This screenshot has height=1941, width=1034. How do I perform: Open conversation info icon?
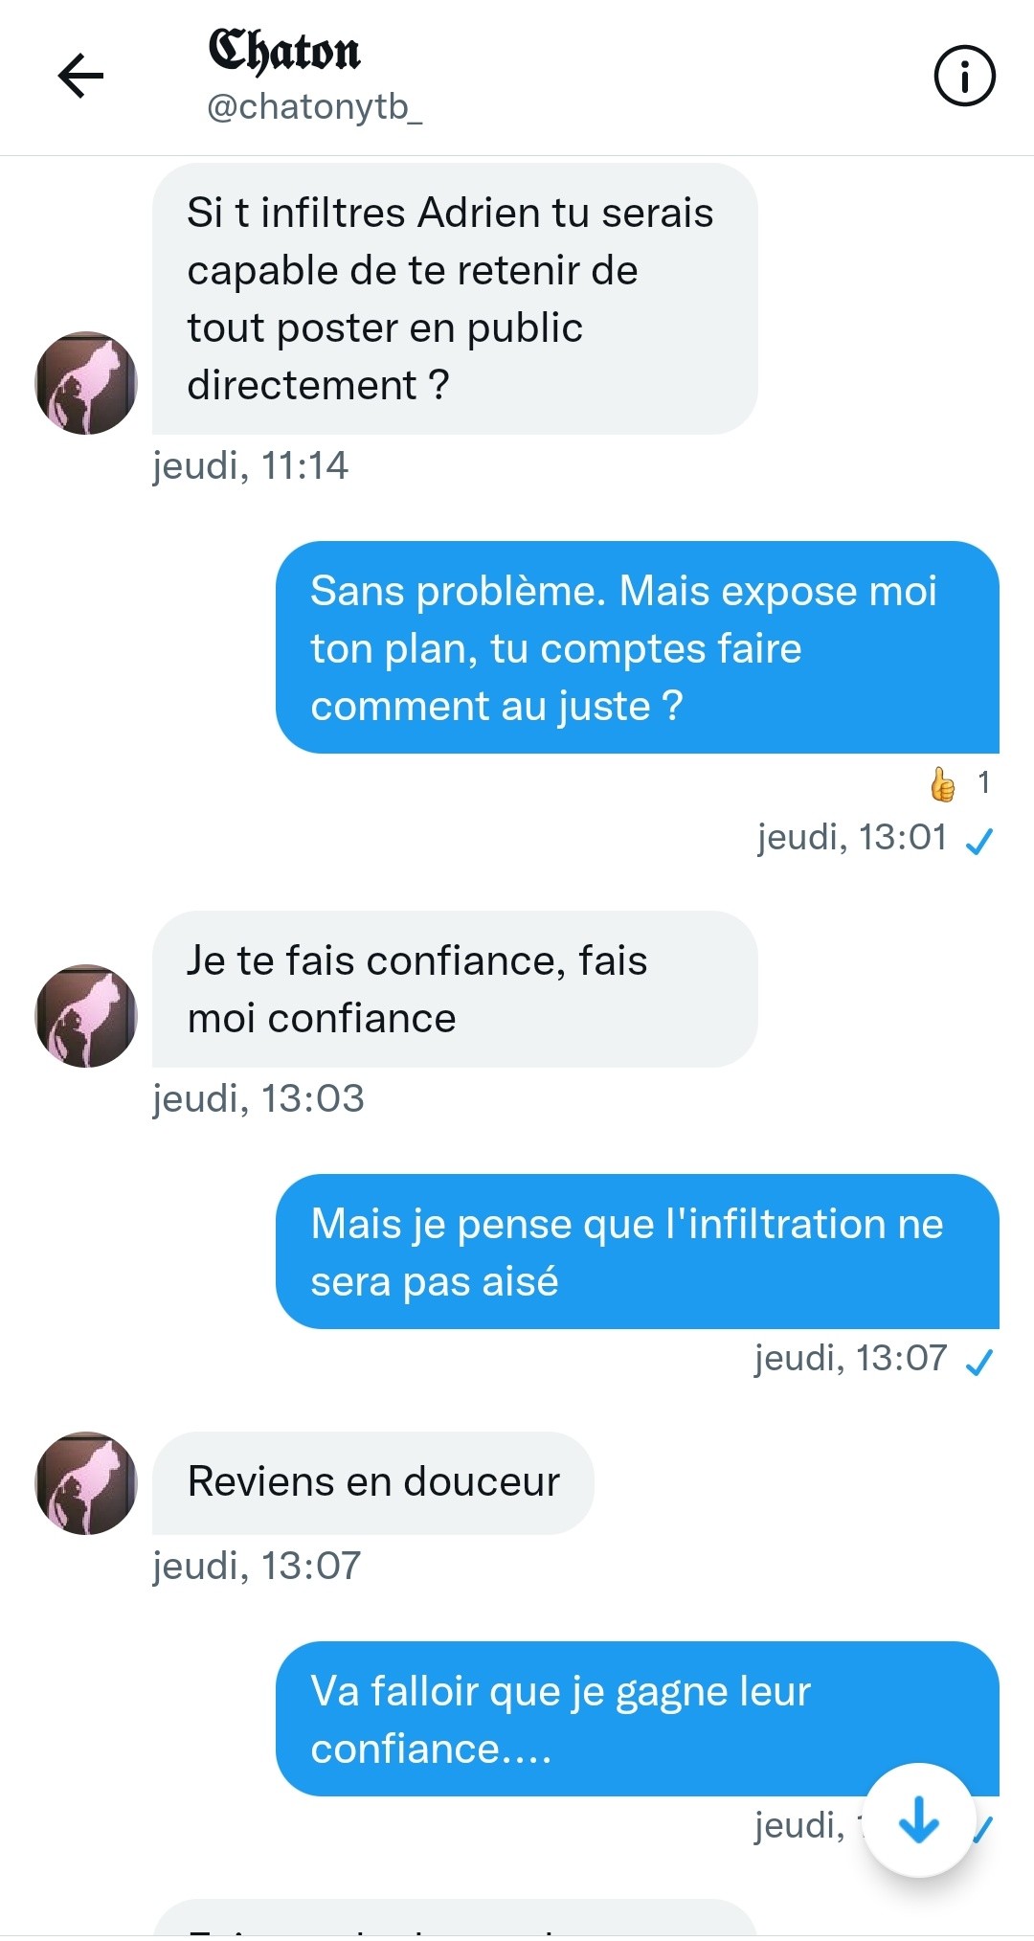[x=964, y=77]
